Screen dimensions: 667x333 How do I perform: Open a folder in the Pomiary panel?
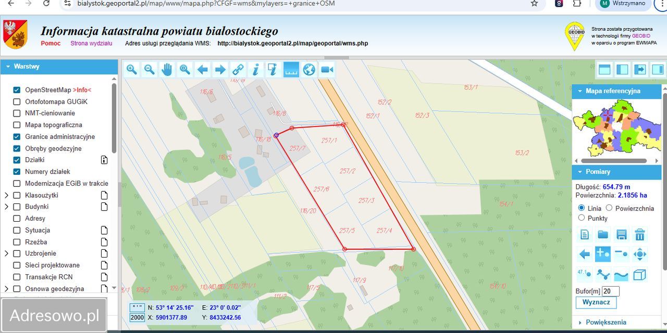tap(602, 235)
